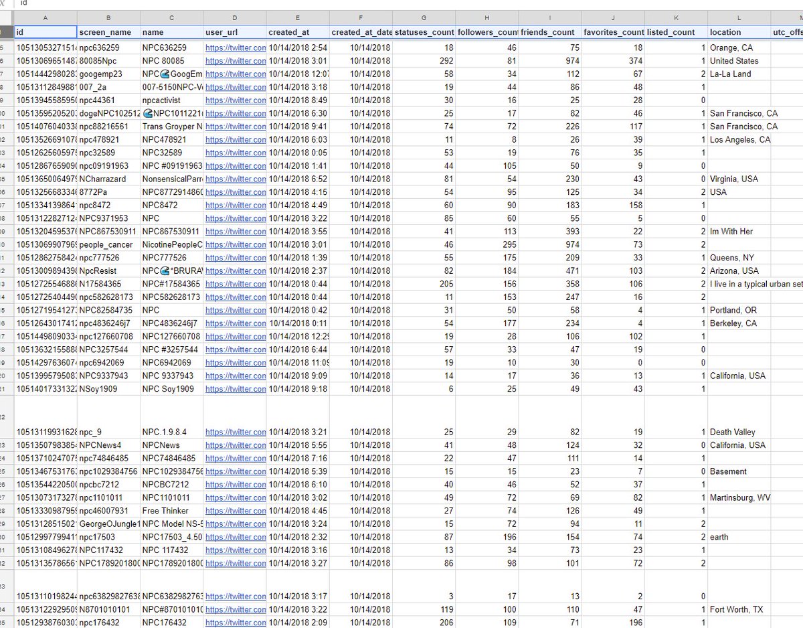
Task: Select location cell Im With Her
Action: pos(739,232)
